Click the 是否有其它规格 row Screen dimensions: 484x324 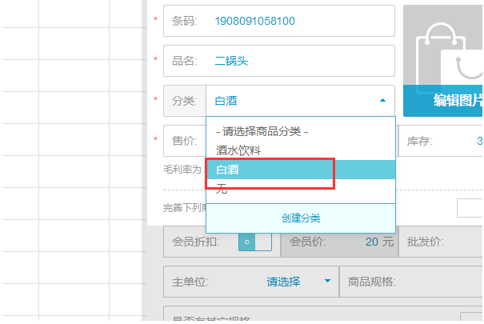[320, 317]
